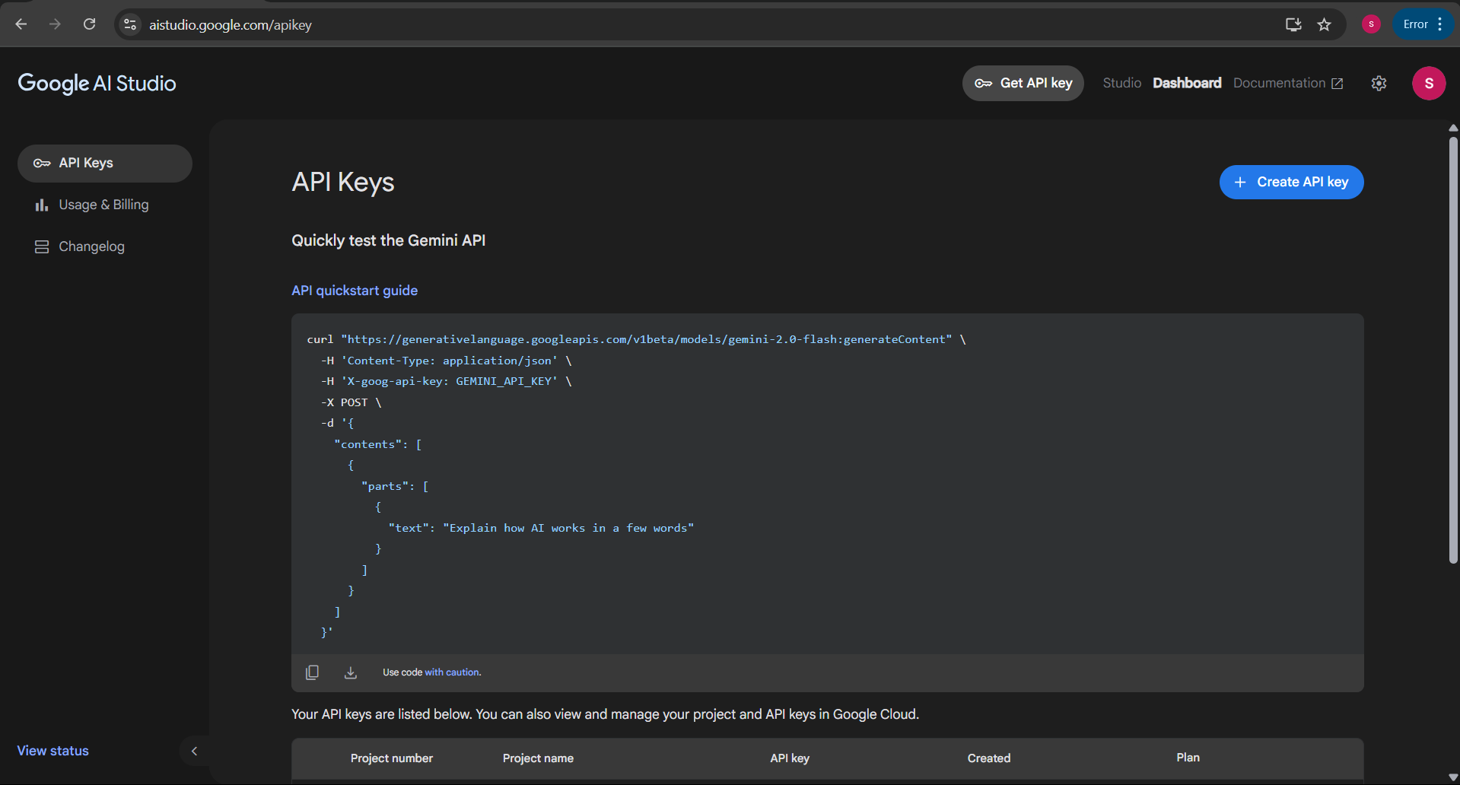The width and height of the screenshot is (1460, 785).
Task: Click the generativelanguage URL in the curl command
Action: [647, 339]
